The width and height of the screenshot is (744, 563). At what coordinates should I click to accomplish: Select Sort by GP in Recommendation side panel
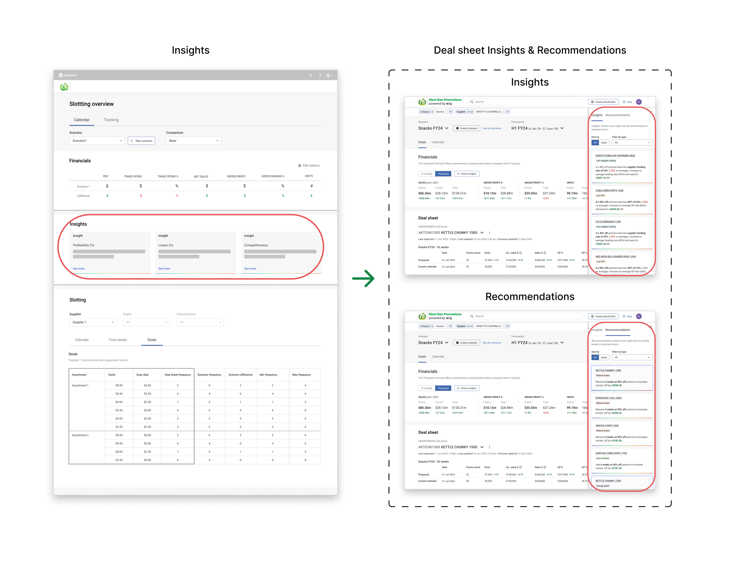595,357
